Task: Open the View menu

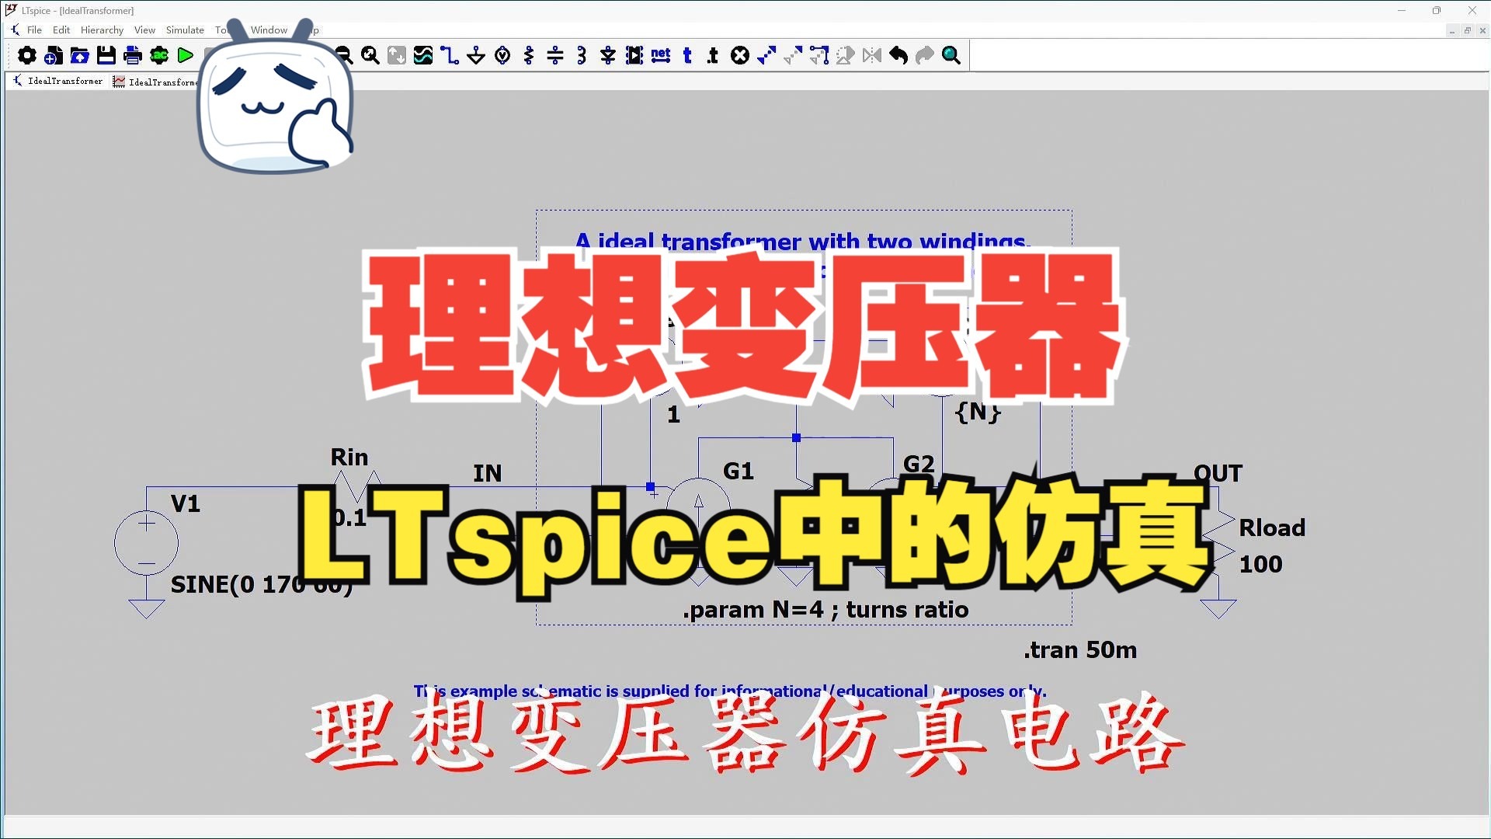Action: (144, 30)
